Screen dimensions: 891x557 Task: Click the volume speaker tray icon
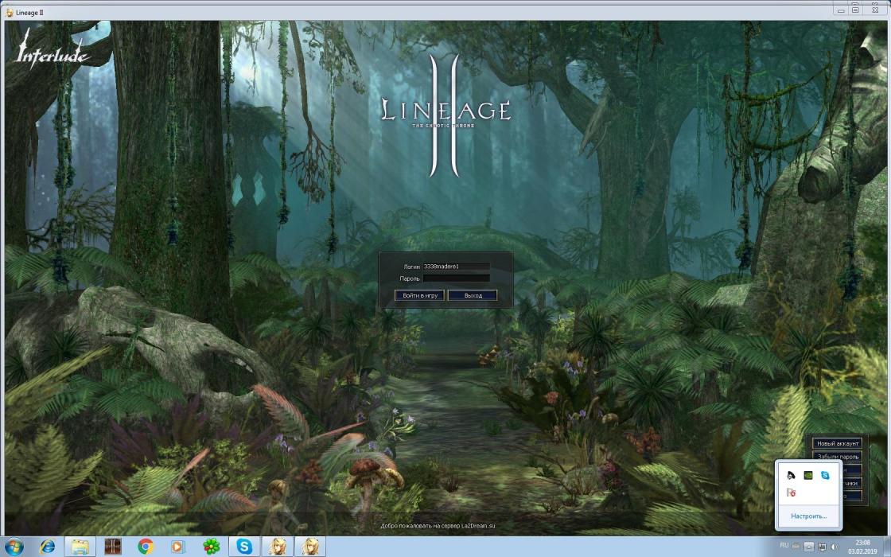point(835,547)
